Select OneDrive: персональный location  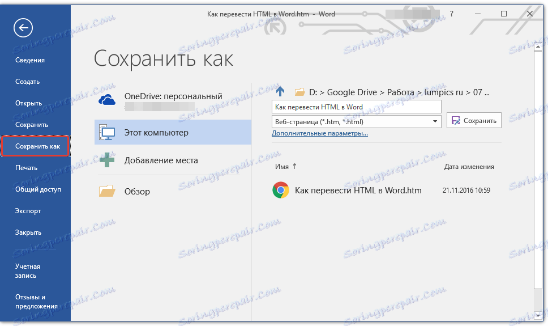tap(173, 100)
